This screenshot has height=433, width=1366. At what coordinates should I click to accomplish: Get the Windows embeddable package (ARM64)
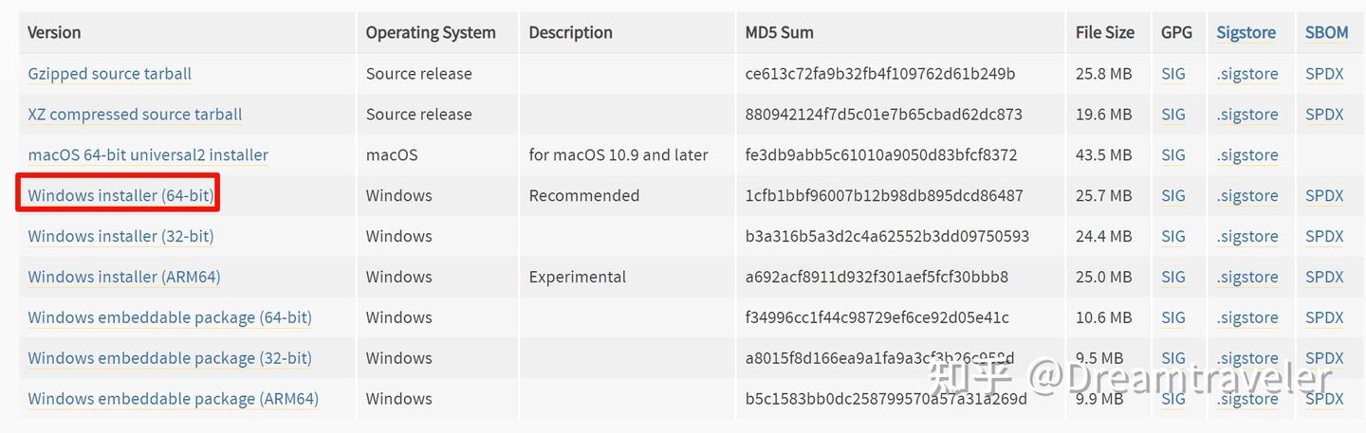pyautogui.click(x=174, y=400)
